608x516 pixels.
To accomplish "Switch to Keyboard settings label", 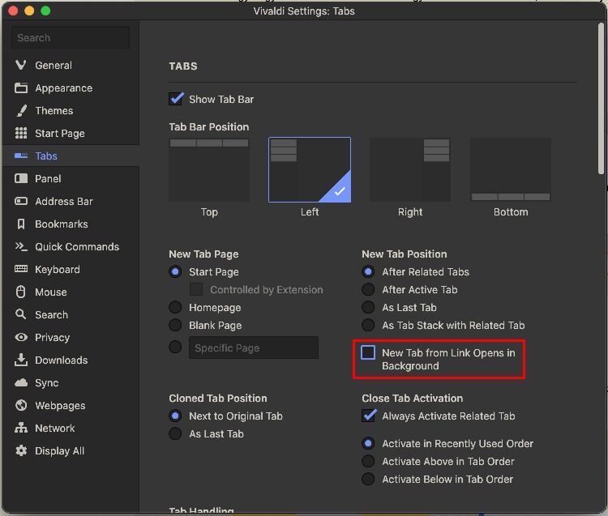I will point(58,269).
